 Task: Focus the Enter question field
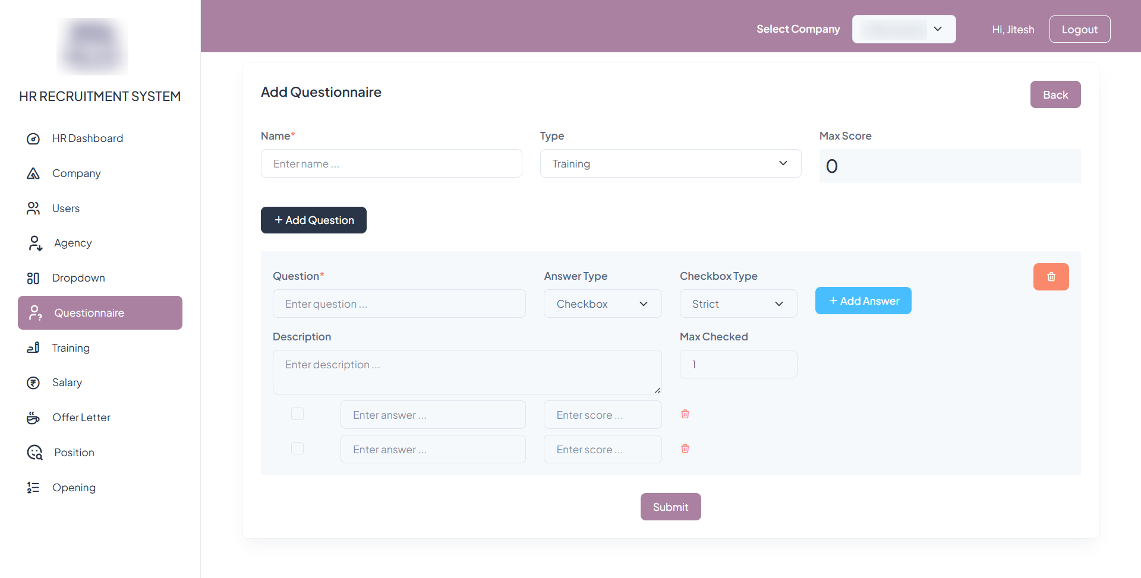point(399,304)
